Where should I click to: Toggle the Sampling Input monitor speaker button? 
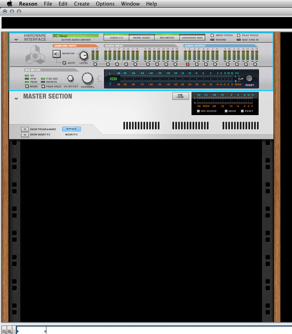pos(57,54)
